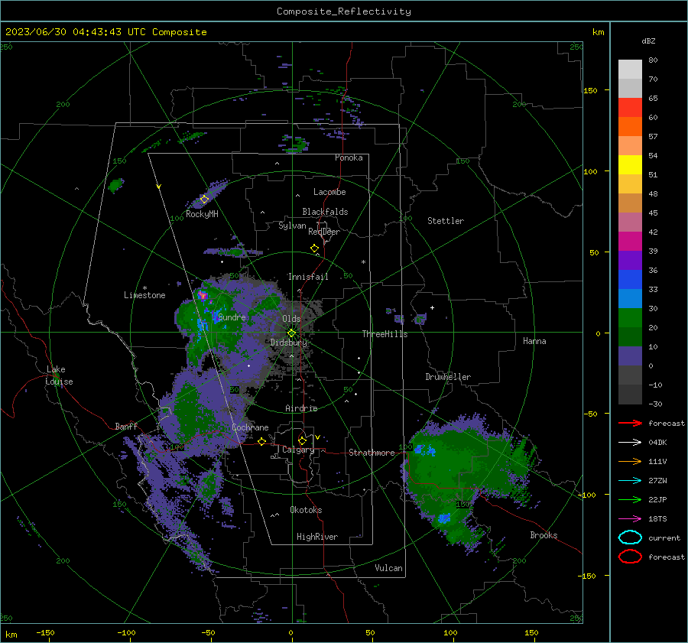
Task: Click the ThreeHills town label
Action: pos(385,334)
